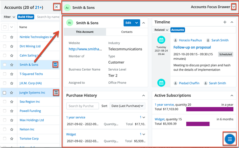Screen dimensions: 239x148
Task: Click the purple Widget subscription bar
Action: click(x=198, y=124)
